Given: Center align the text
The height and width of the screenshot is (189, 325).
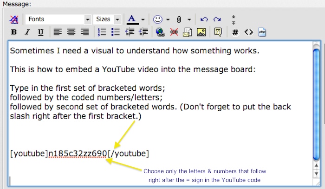Looking at the screenshot, I should [x=71, y=32].
